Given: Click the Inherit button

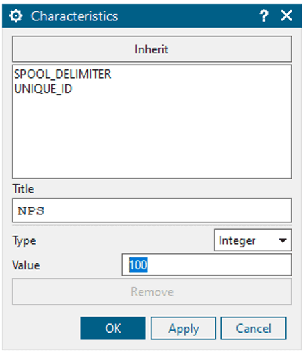Looking at the screenshot, I should click(x=152, y=49).
